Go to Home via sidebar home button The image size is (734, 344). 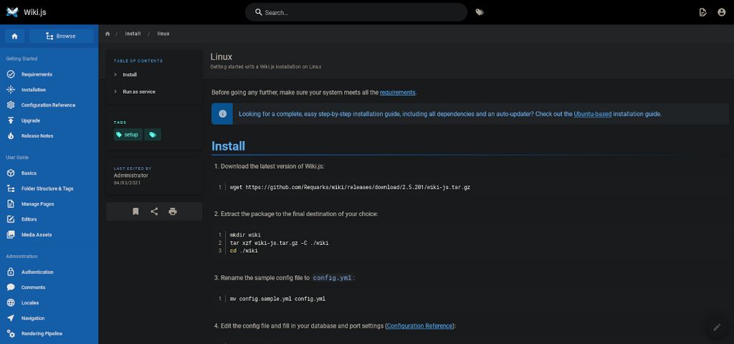click(14, 36)
